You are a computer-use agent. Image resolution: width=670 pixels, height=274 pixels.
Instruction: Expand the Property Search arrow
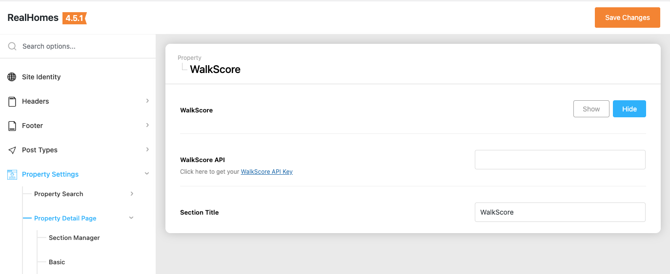(132, 194)
